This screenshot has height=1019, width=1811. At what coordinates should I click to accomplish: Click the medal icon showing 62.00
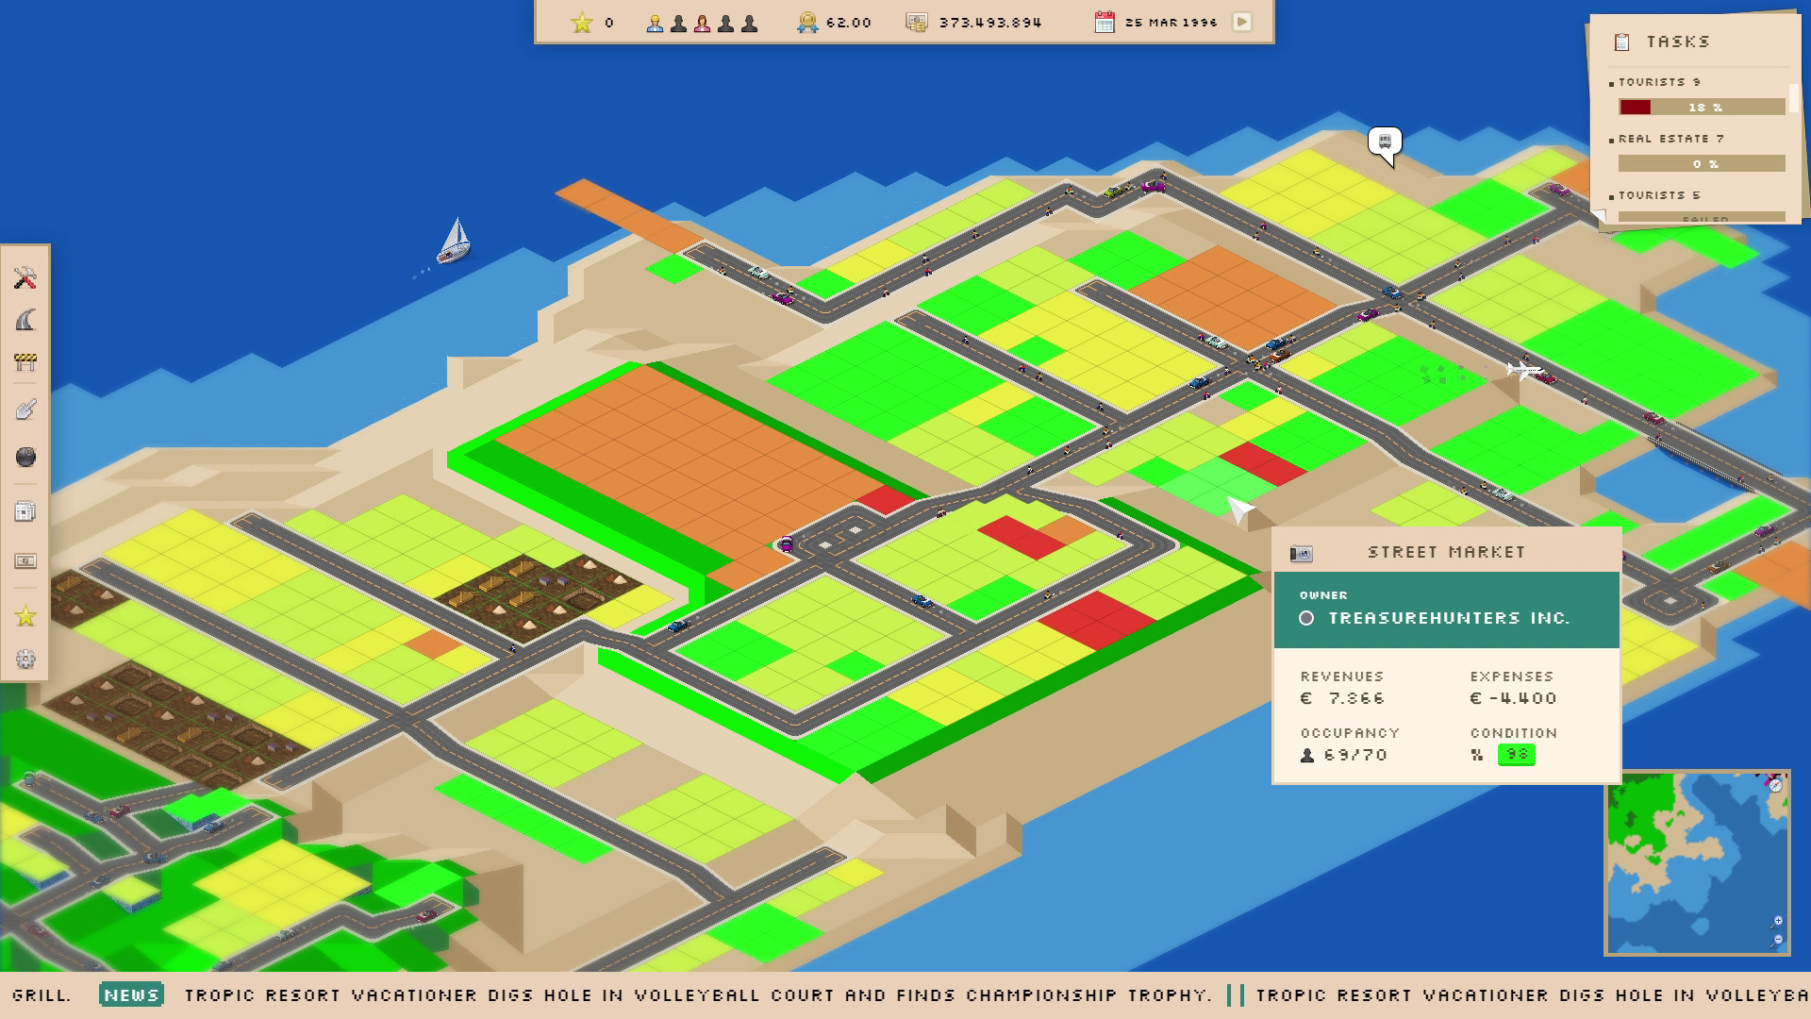click(806, 23)
